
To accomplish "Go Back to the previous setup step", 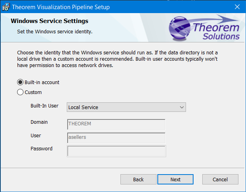I will 138,179.
